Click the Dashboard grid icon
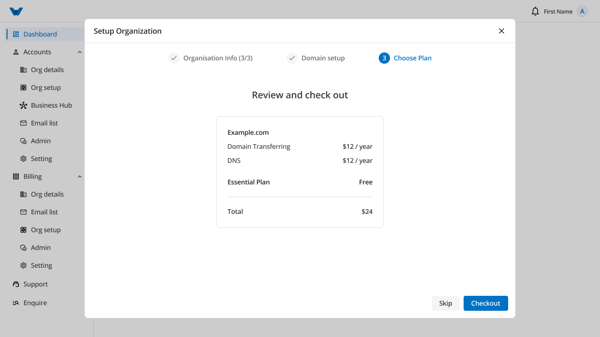600x337 pixels. tap(16, 34)
